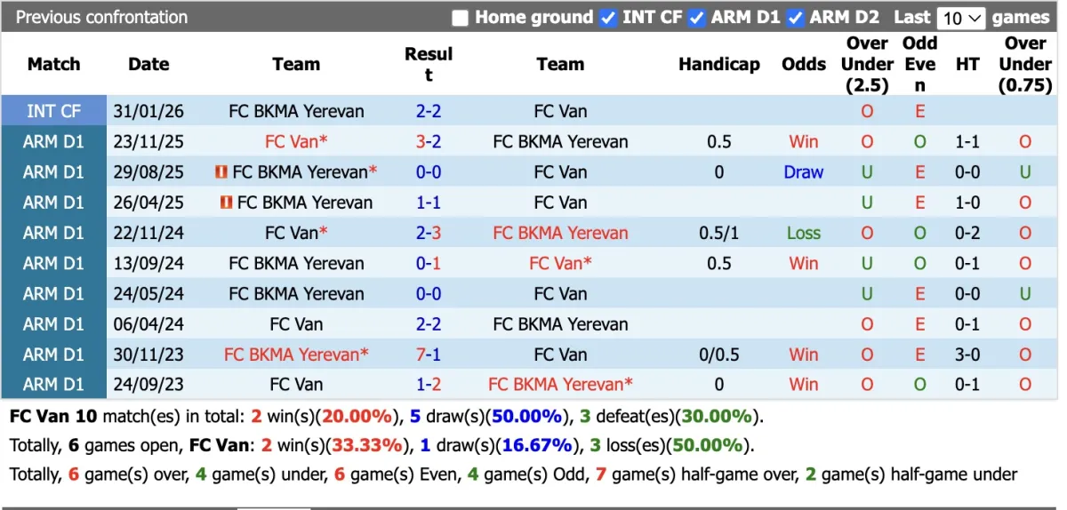Screen dimensions: 1067x510
Task: Select the Loss odds entry
Action: (803, 233)
